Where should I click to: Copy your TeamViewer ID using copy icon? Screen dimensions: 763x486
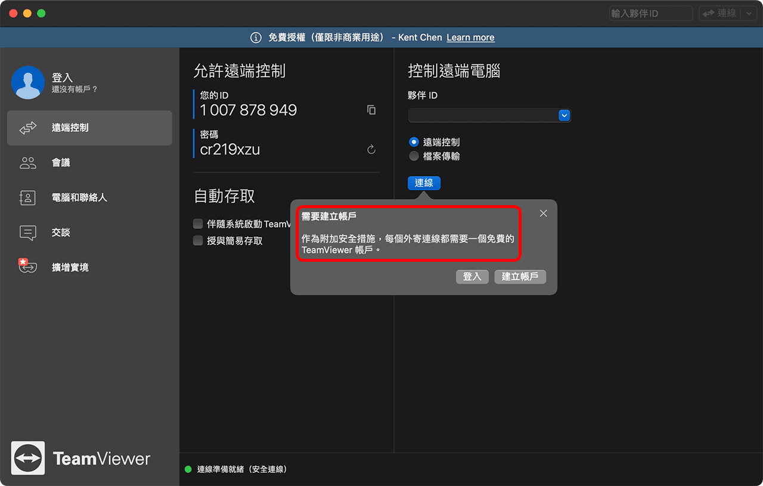[x=371, y=110]
